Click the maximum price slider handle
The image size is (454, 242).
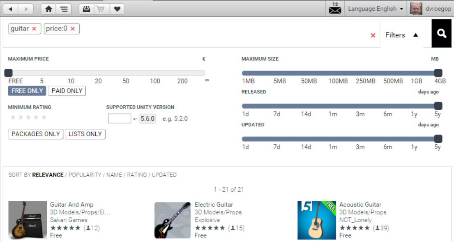[x=8, y=73]
